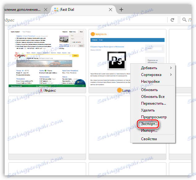The image size is (196, 180).
Task: Open the Lumpics dial thumbnail
Action: pos(110,58)
